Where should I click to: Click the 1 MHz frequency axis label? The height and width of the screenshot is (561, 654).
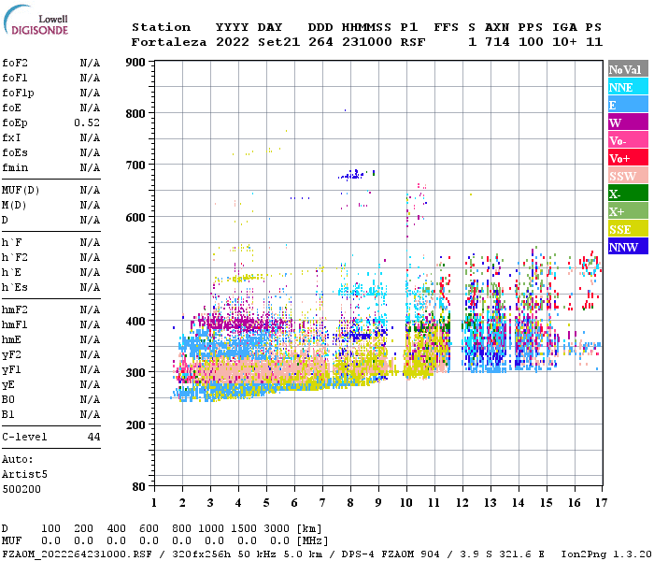[154, 503]
